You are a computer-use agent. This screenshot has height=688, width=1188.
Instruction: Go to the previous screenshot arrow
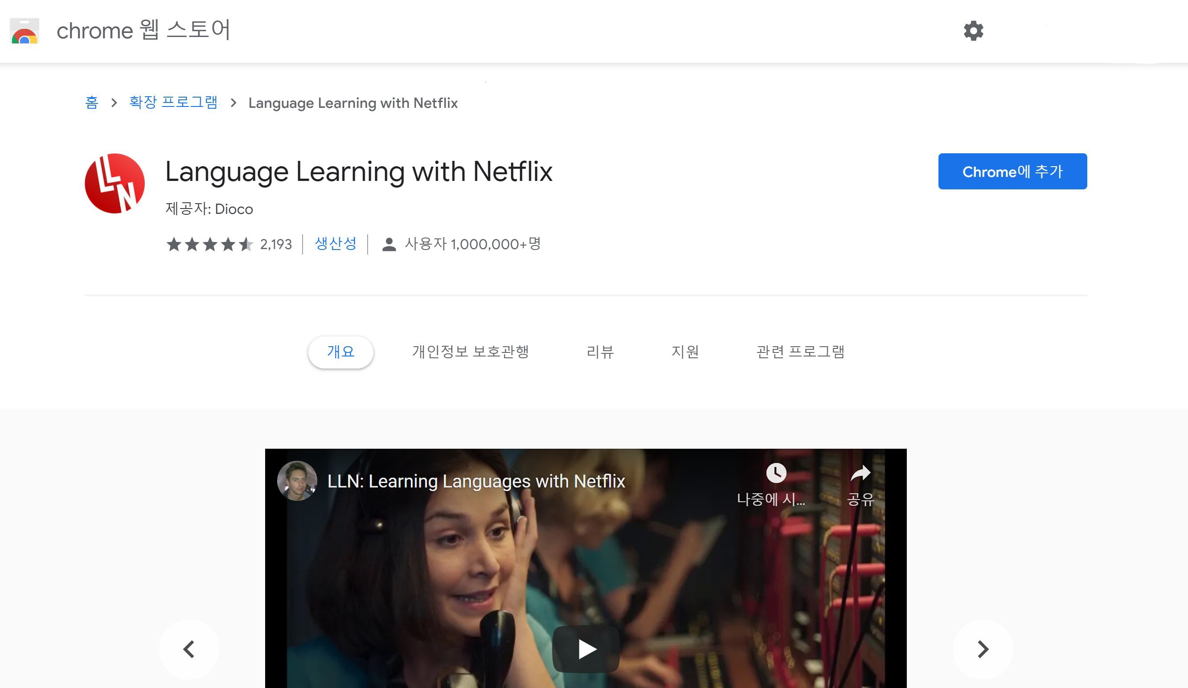pyautogui.click(x=189, y=649)
